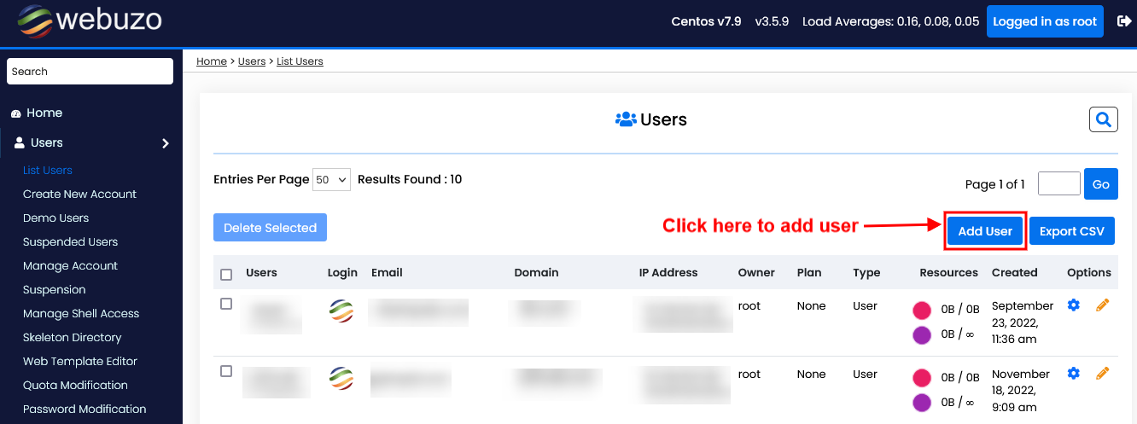Click login icon for September 23 user
The height and width of the screenshot is (424, 1137).
tap(341, 311)
